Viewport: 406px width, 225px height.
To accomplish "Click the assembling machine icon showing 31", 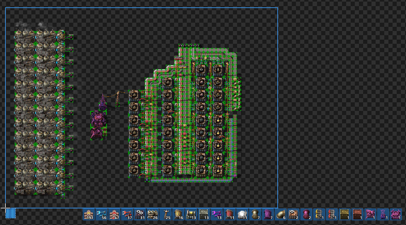I will [x=139, y=214].
